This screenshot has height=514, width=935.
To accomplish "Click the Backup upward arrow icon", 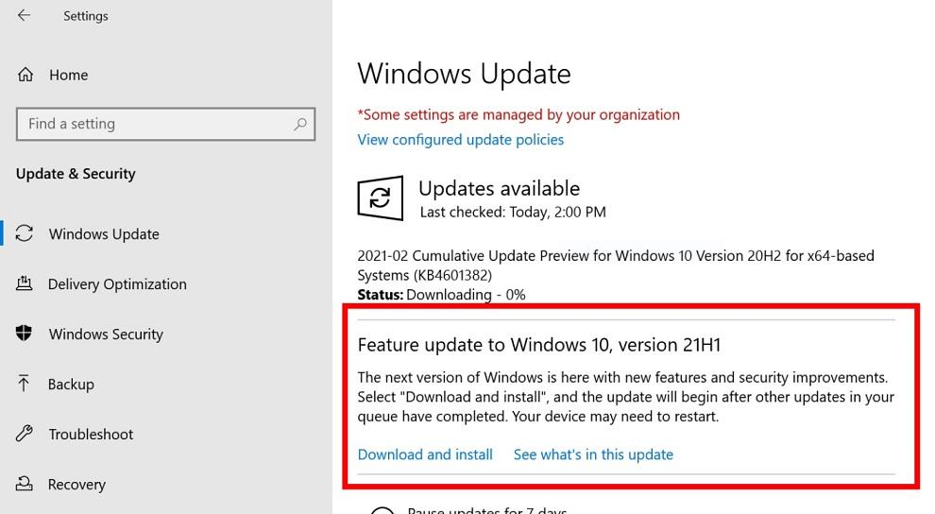I will pos(24,384).
